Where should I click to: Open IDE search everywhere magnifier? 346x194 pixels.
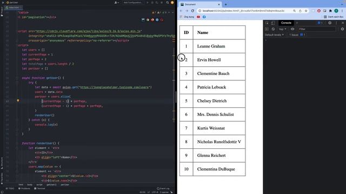point(168,3)
